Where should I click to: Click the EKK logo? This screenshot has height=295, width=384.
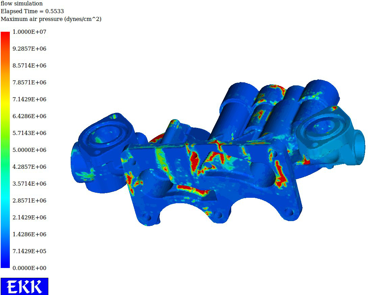pyautogui.click(x=24, y=287)
